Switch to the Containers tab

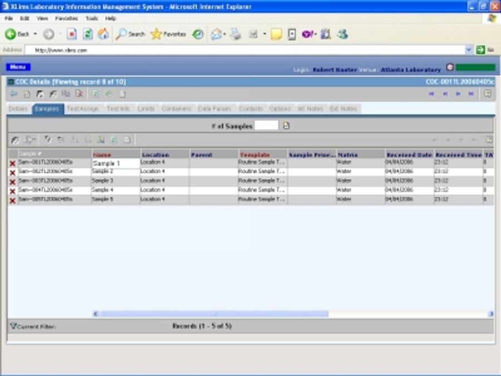point(176,109)
